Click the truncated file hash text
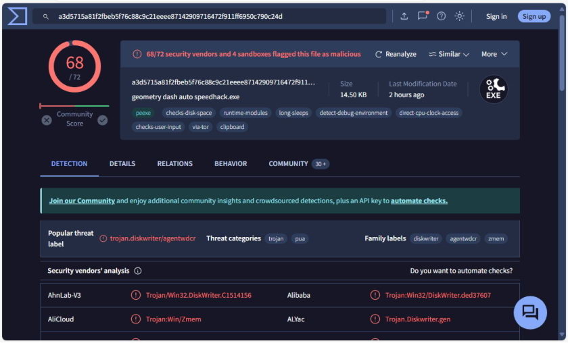Viewport: 568px width, 343px height. [x=223, y=82]
